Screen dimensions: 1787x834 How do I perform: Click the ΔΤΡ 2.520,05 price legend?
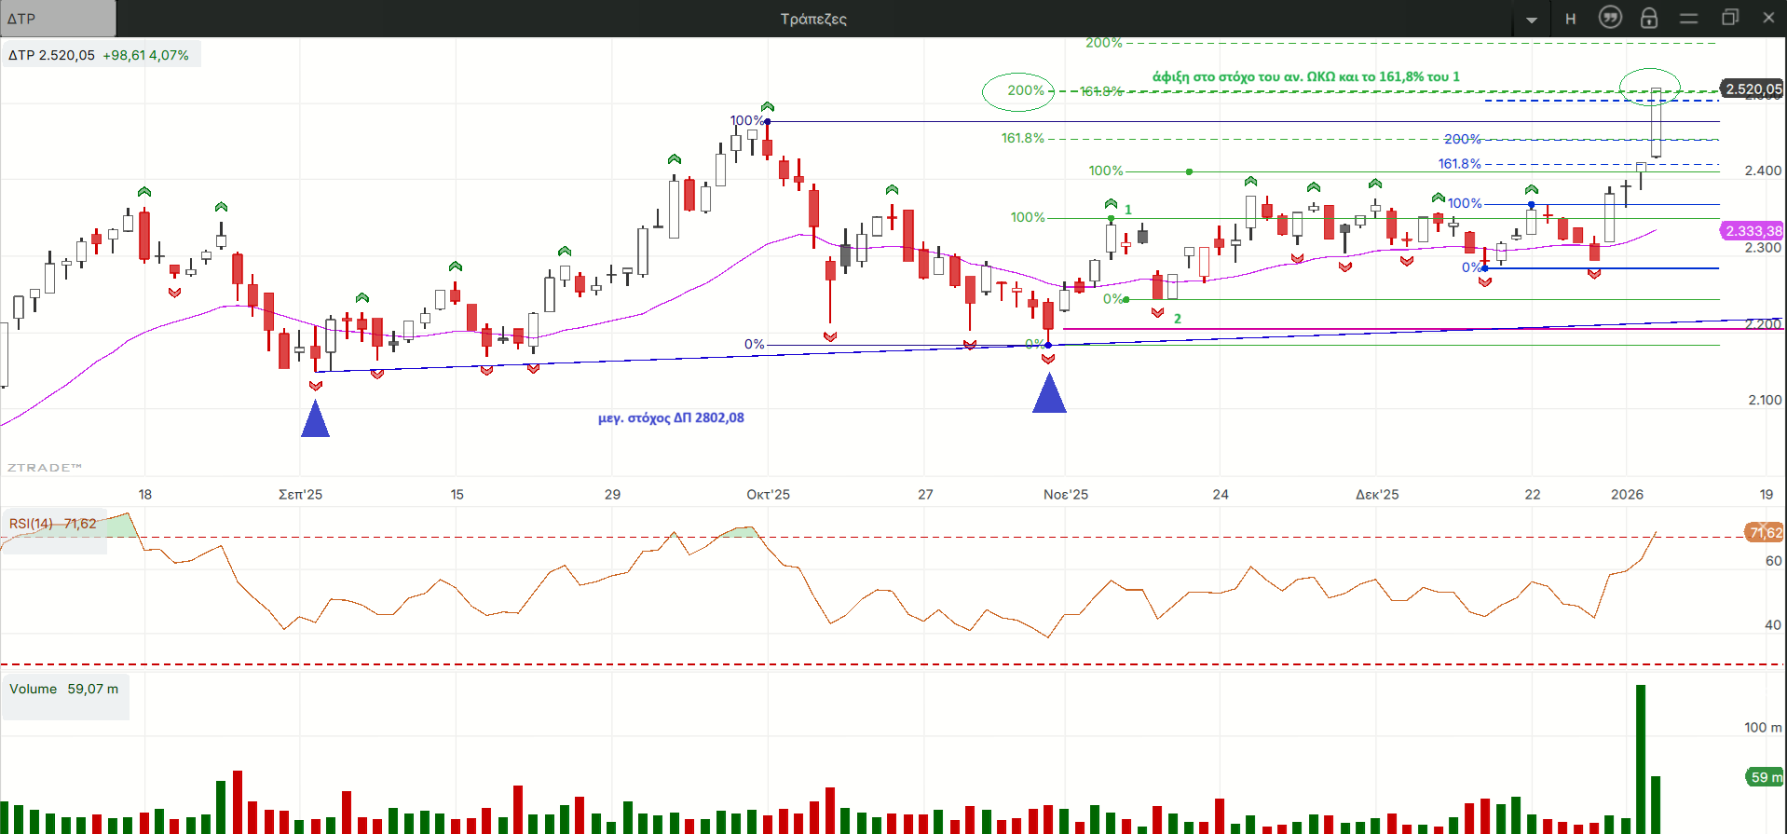coord(100,55)
